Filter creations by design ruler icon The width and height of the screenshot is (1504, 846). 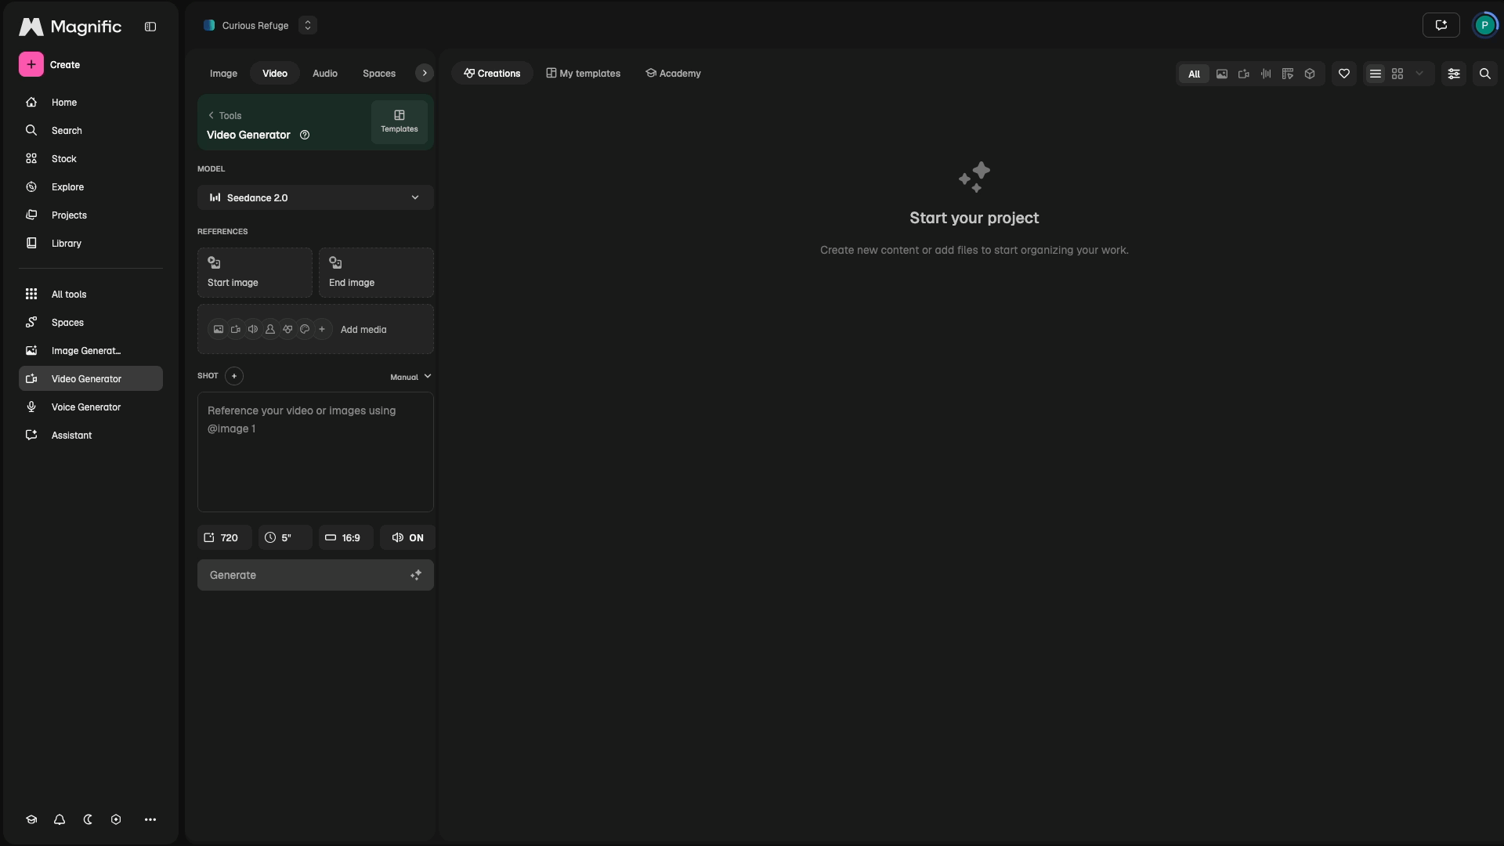1288,74
